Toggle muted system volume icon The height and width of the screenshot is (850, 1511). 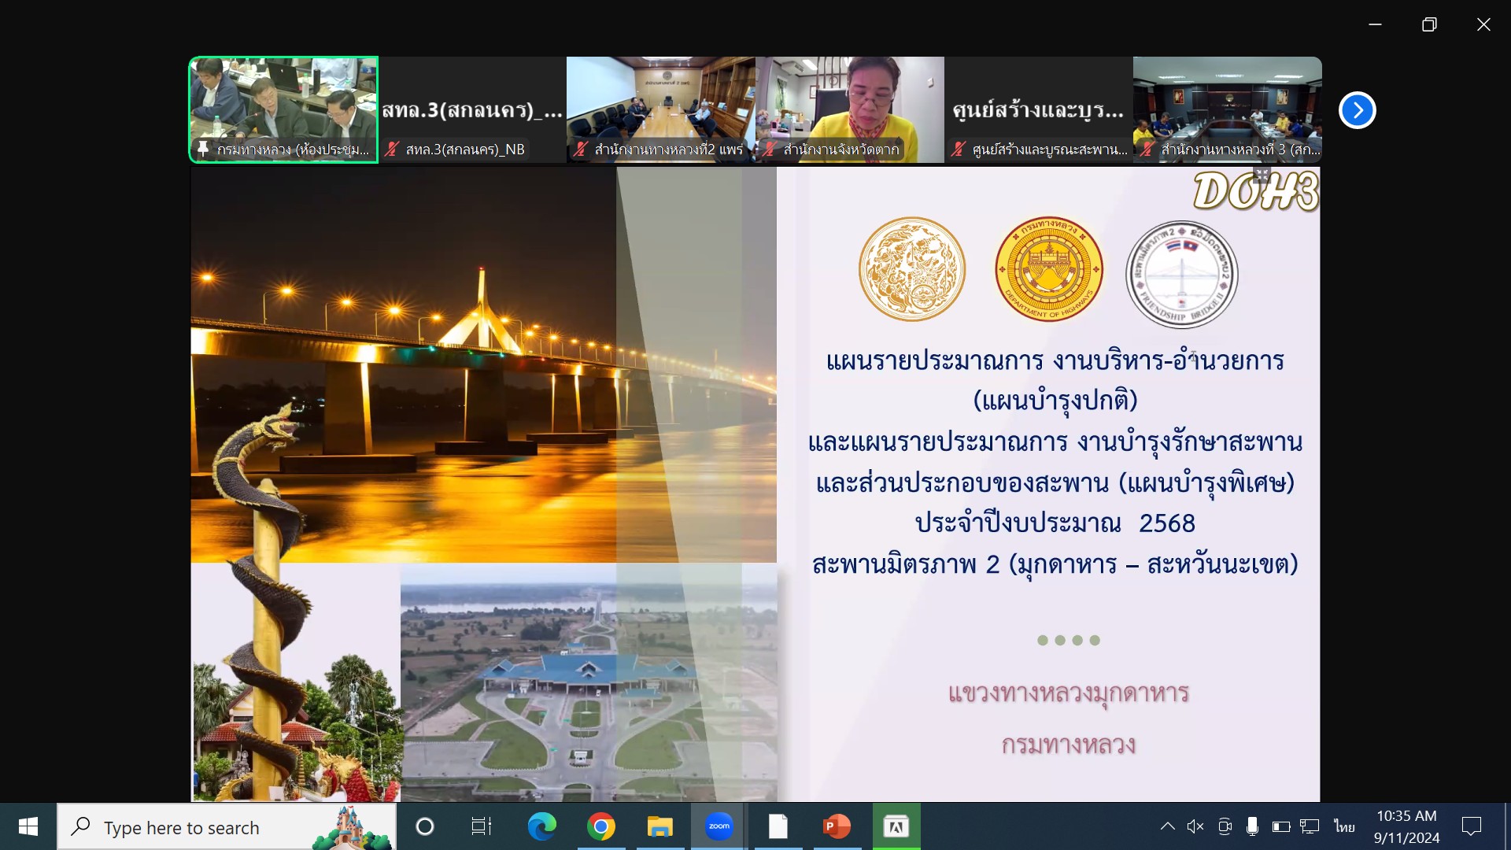(1195, 826)
